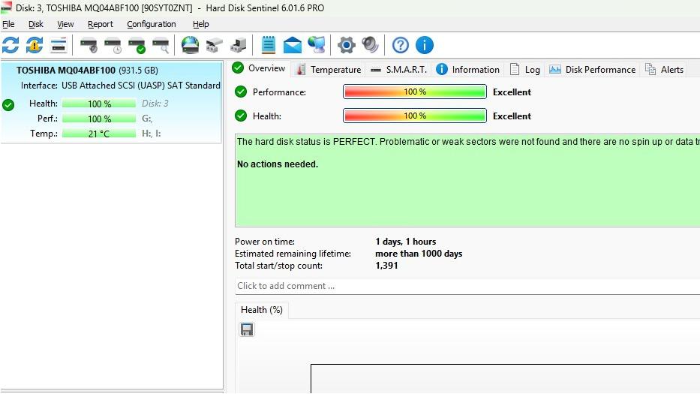Click the envelope email toolbar icon
The image size is (700, 394).
[x=293, y=45]
